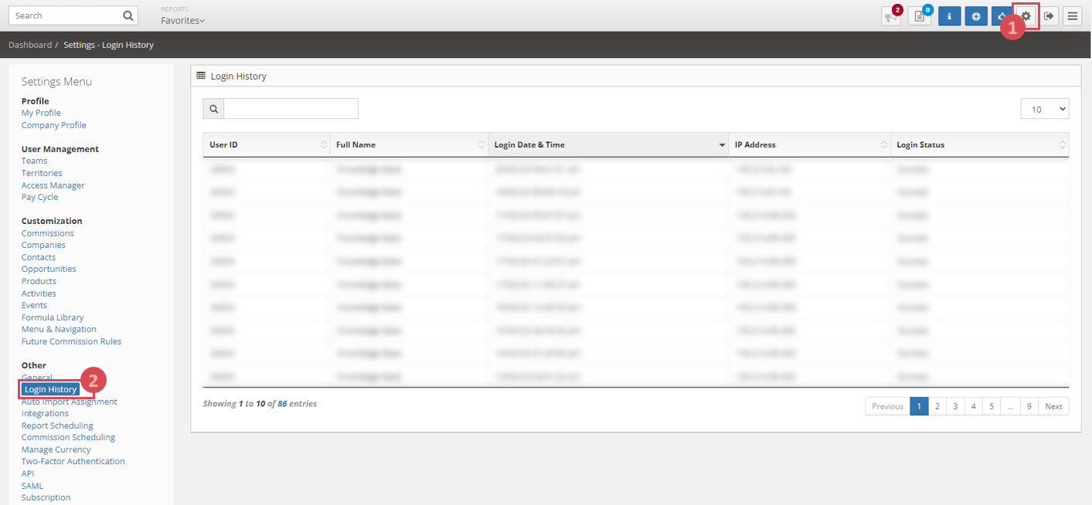Open the hamburger menu icon
This screenshot has height=505, width=1092.
tap(1072, 16)
